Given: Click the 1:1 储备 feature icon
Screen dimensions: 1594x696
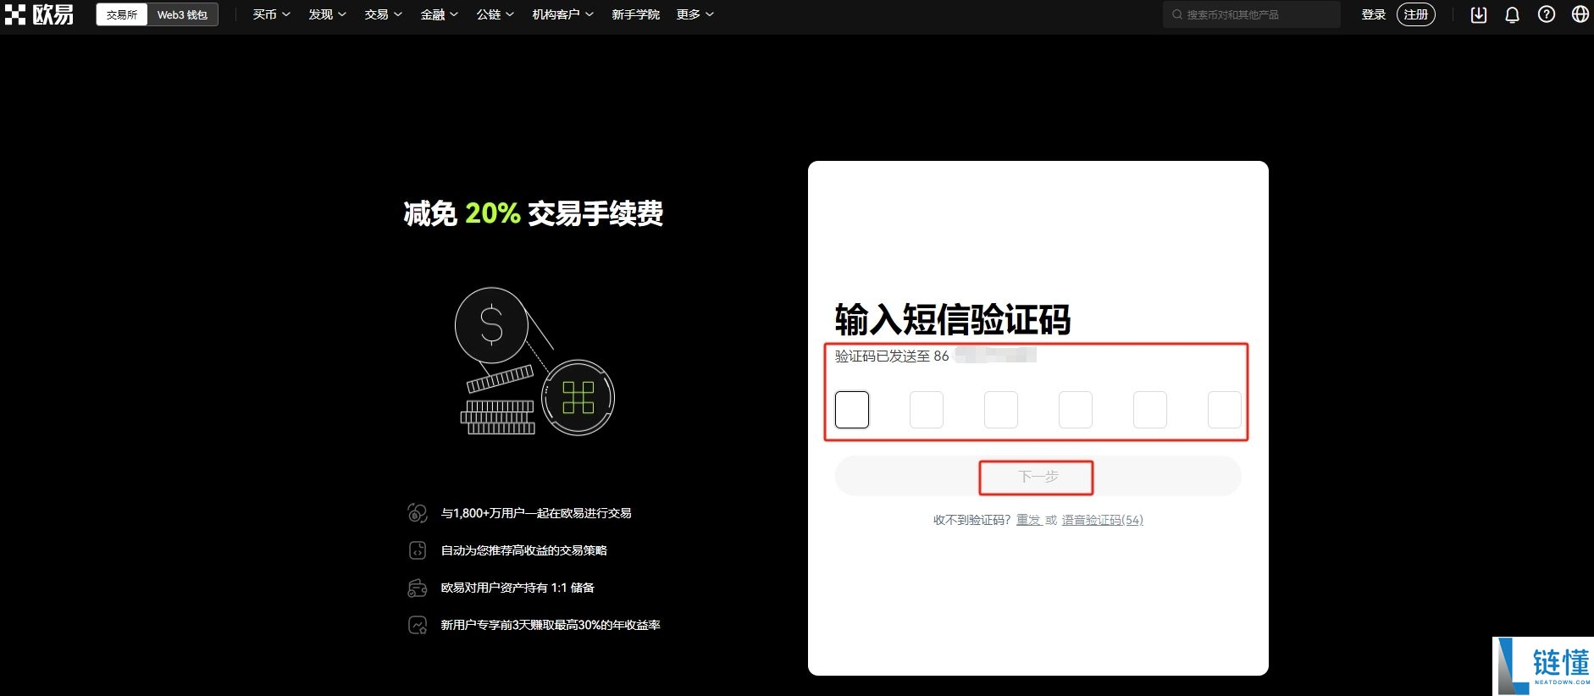Looking at the screenshot, I should pos(418,588).
